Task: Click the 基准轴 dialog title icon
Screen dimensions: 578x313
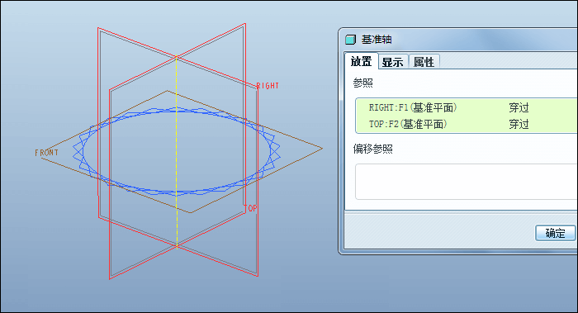Action: pyautogui.click(x=350, y=40)
